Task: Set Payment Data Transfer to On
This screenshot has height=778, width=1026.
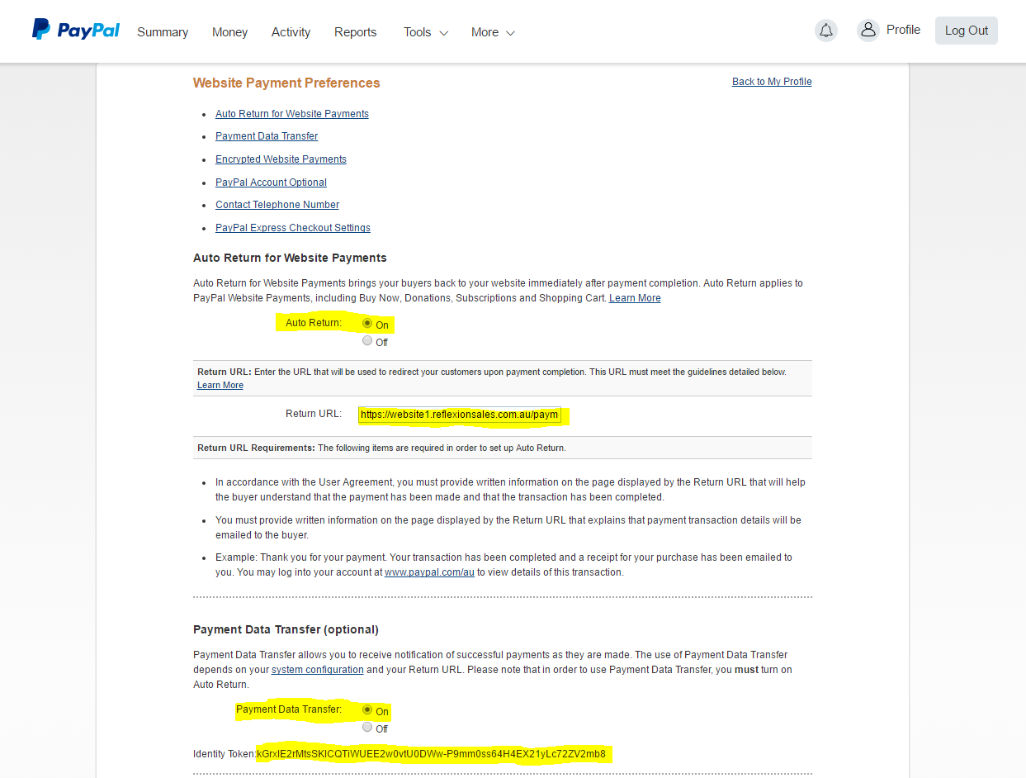Action: pyautogui.click(x=367, y=710)
